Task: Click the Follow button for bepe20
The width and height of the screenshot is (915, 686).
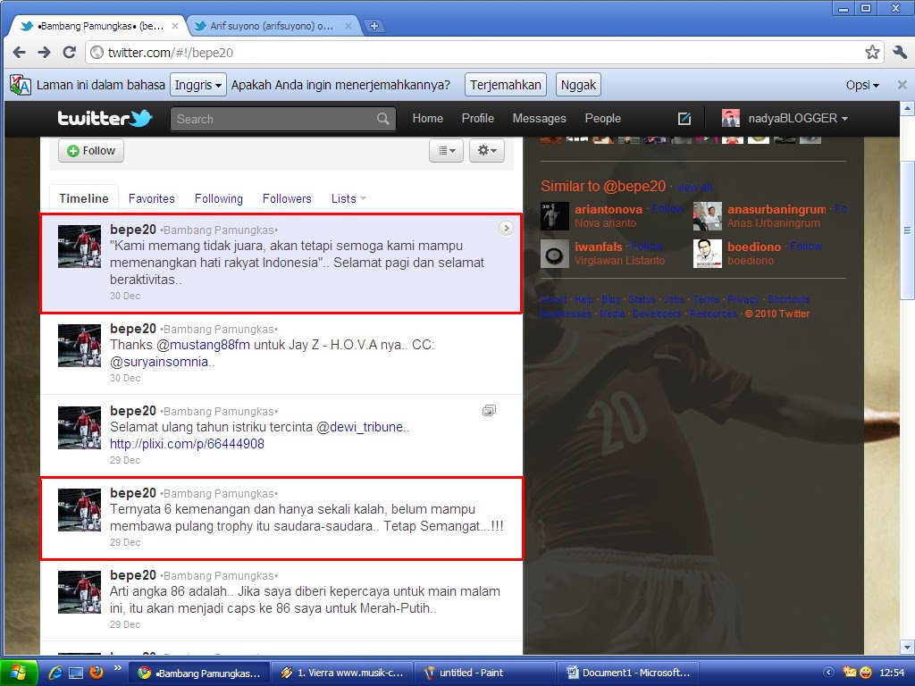Action: click(x=91, y=150)
